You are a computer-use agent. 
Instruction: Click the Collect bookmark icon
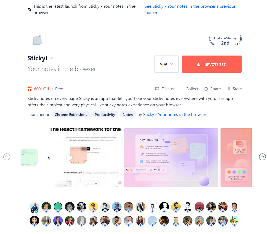click(182, 89)
